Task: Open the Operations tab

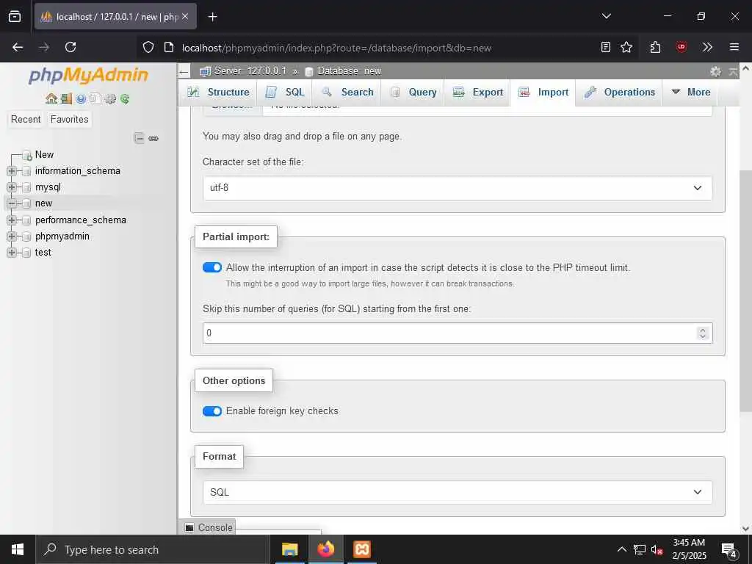Action: click(619, 92)
